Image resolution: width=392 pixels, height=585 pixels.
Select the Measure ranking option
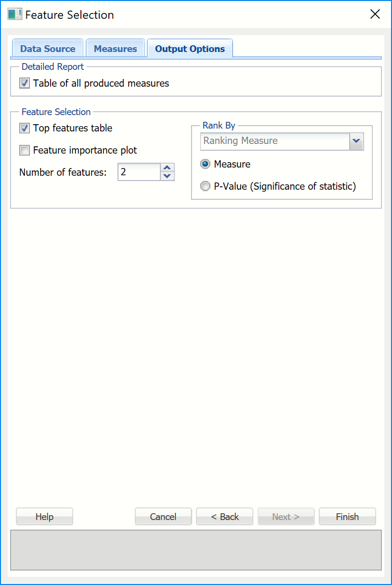(205, 164)
